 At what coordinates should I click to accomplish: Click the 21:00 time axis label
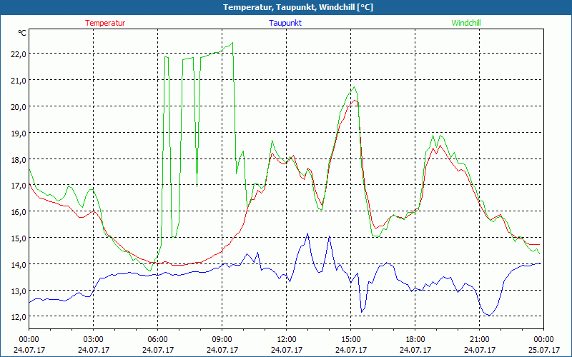tap(479, 339)
